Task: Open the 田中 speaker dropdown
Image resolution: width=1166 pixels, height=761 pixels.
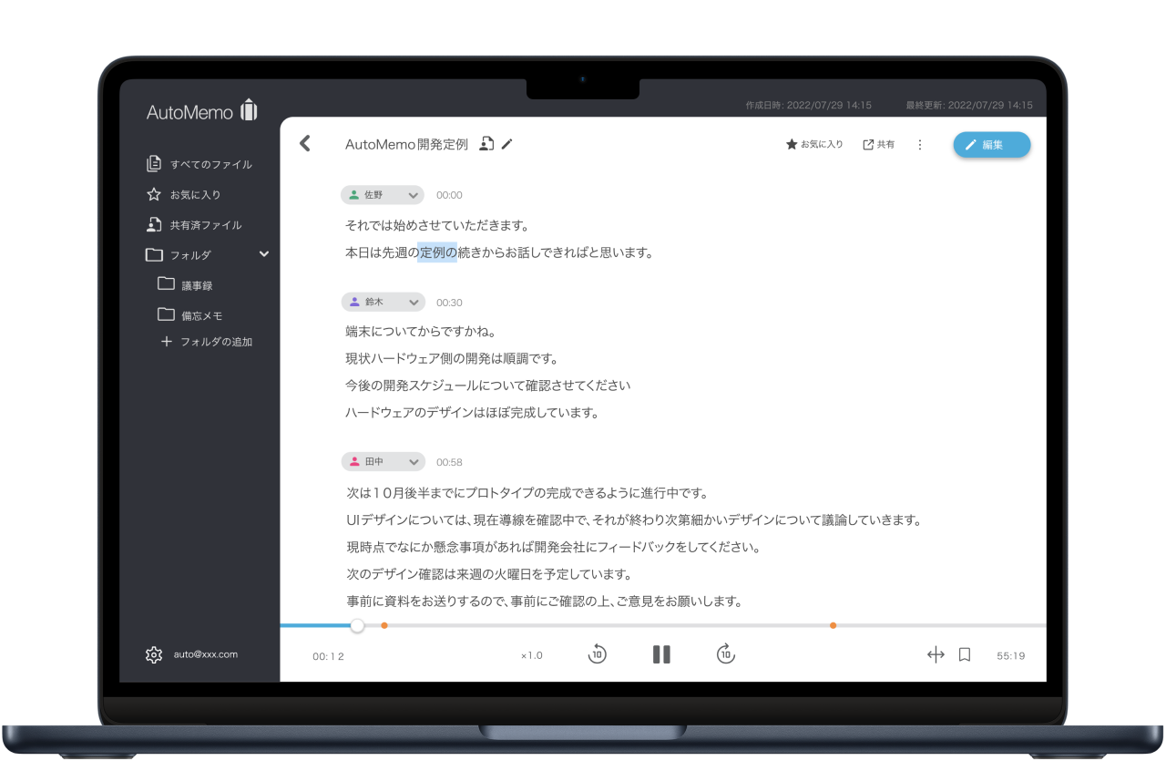Action: (x=383, y=462)
